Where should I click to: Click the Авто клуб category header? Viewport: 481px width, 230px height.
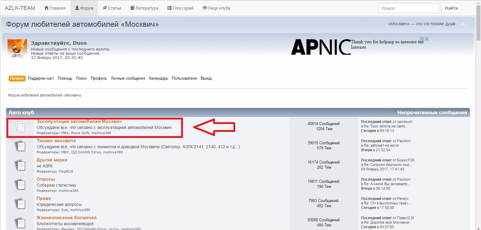click(x=21, y=112)
